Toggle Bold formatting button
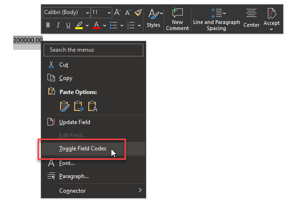Viewport: 289px width, 203px height. point(48,25)
